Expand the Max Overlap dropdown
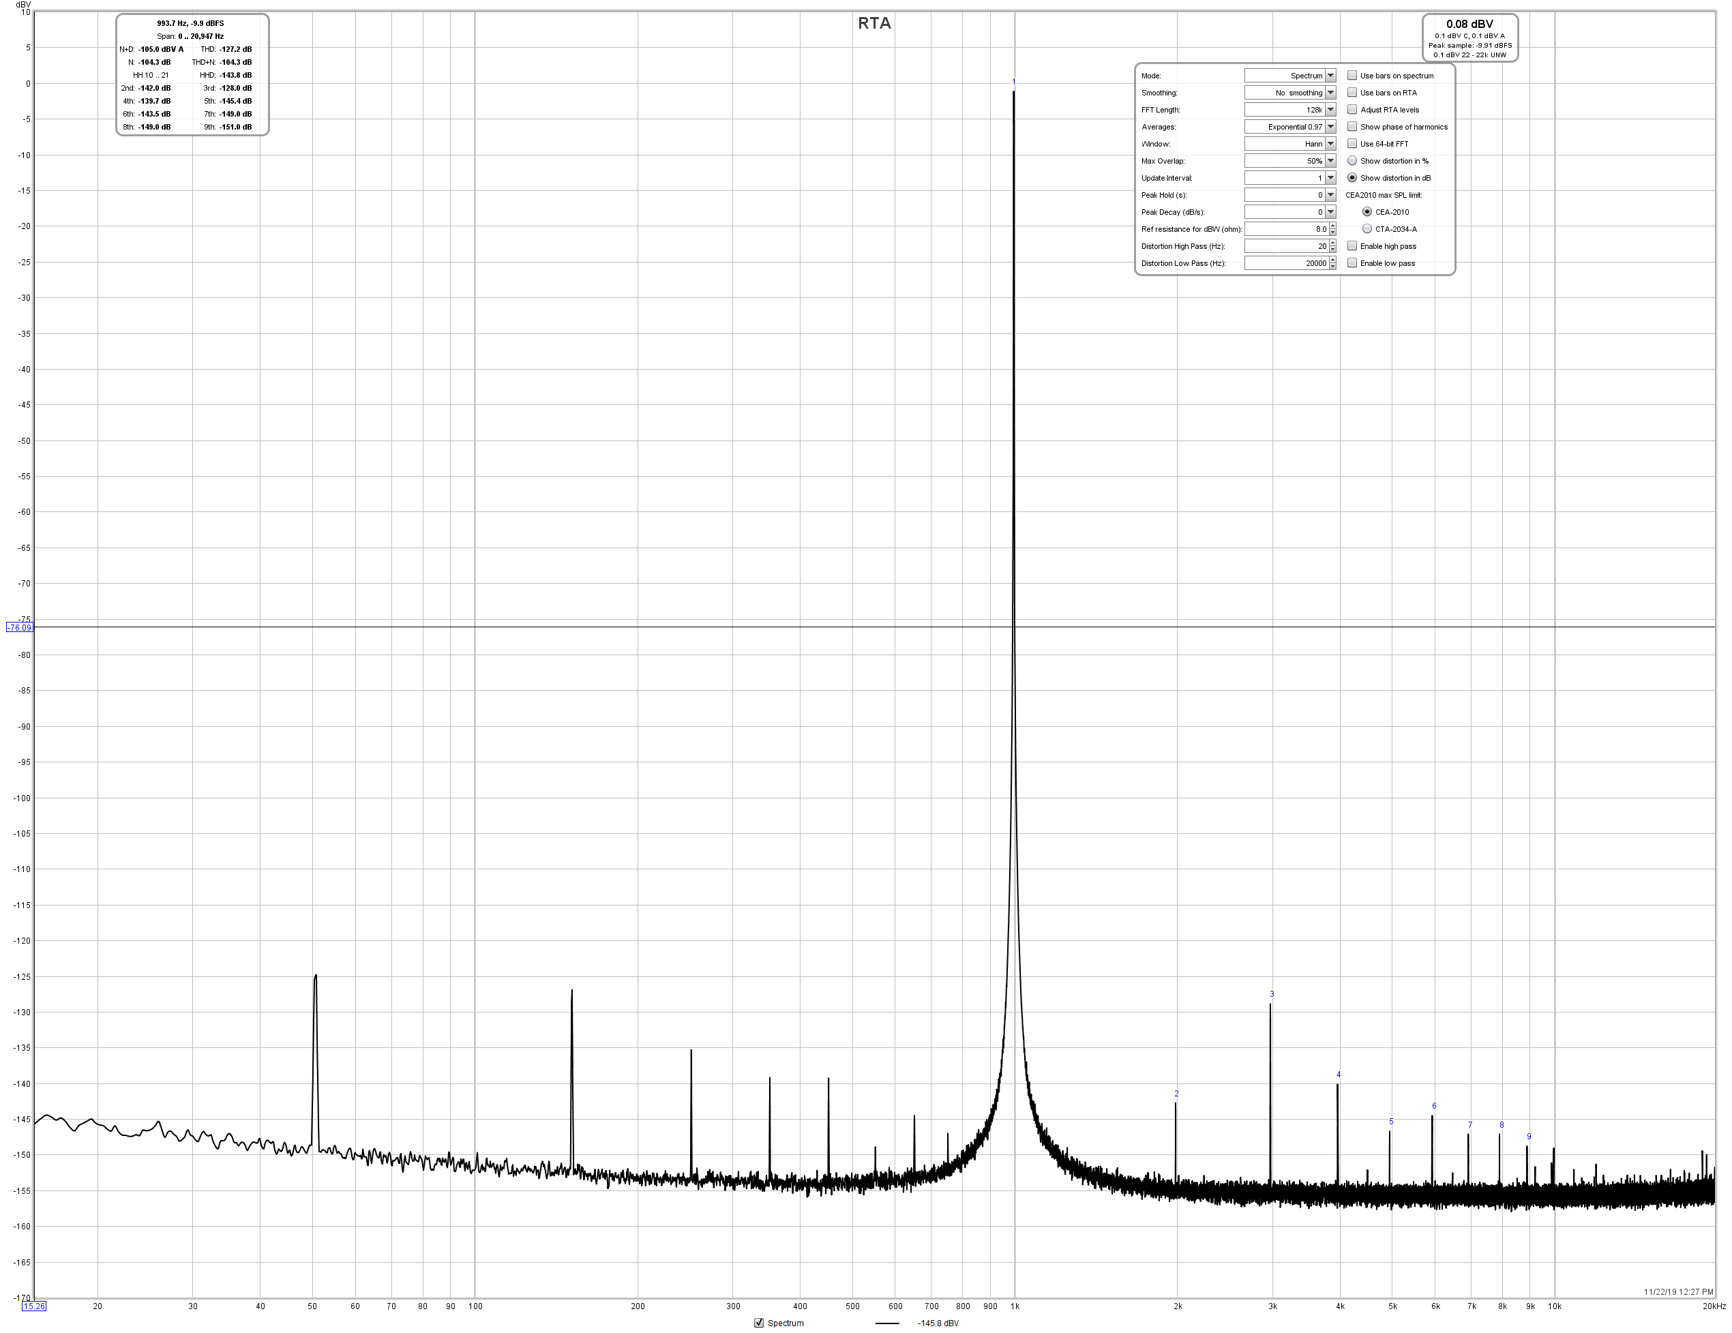The image size is (1732, 1333). tap(1289, 161)
